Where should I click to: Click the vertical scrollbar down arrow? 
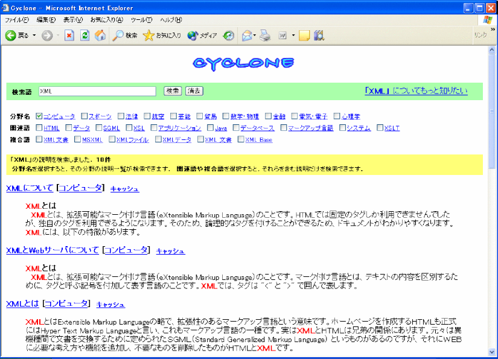click(x=492, y=352)
